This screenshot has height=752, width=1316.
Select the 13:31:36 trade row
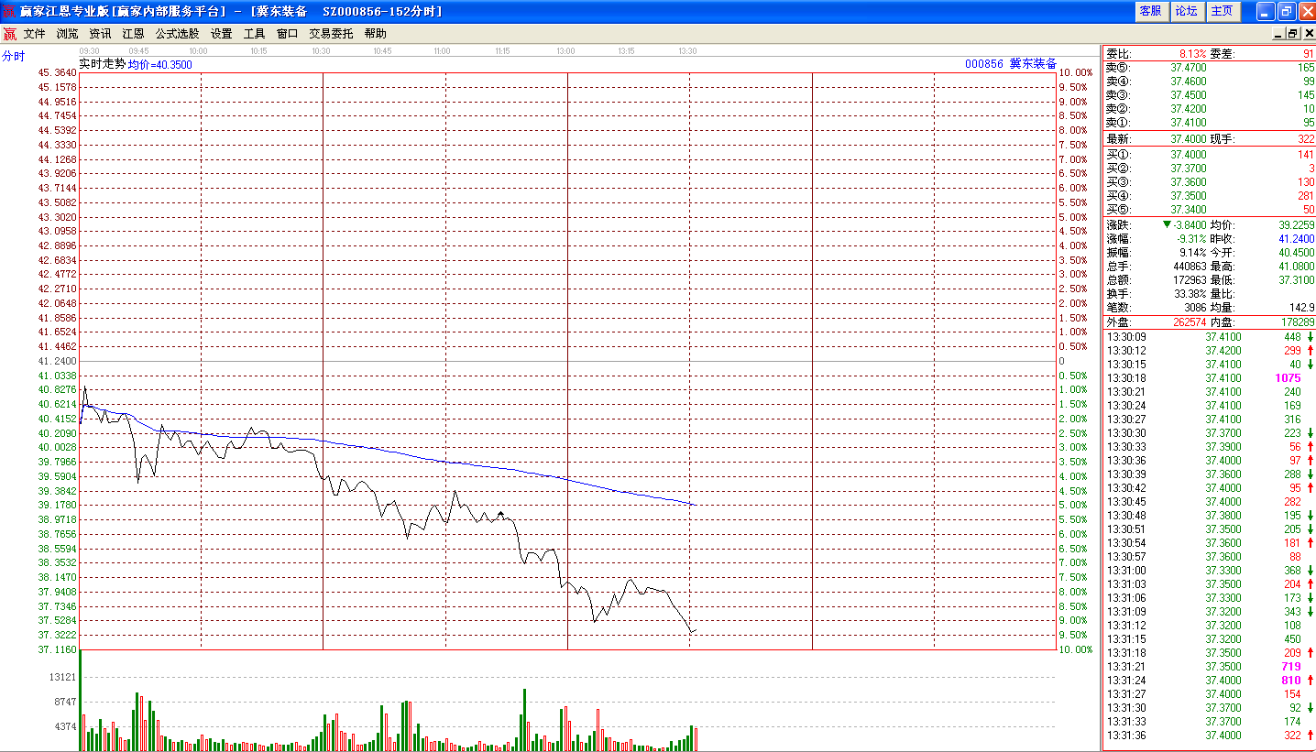point(1210,736)
